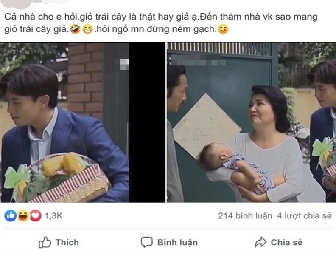Click the blue Like reaction icon
Viewport: 336px width, 255px height.
10,216
